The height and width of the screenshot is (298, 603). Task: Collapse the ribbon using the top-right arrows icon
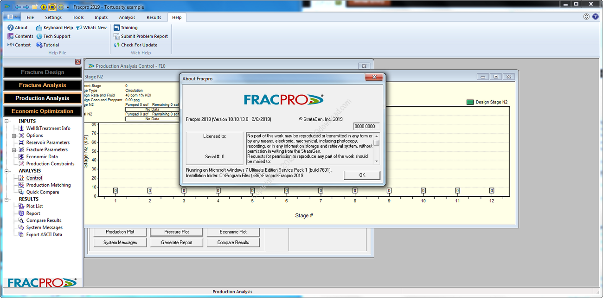(586, 17)
